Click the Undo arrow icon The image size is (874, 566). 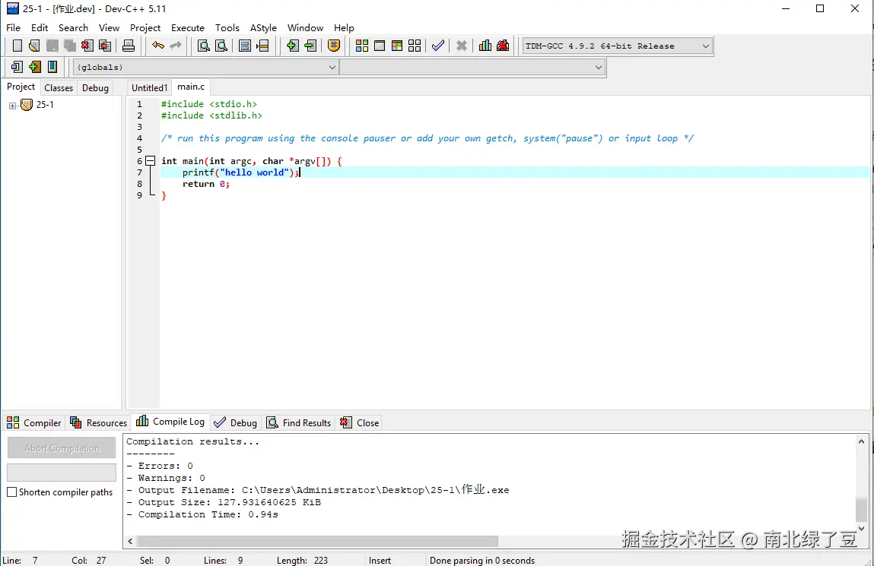click(158, 46)
